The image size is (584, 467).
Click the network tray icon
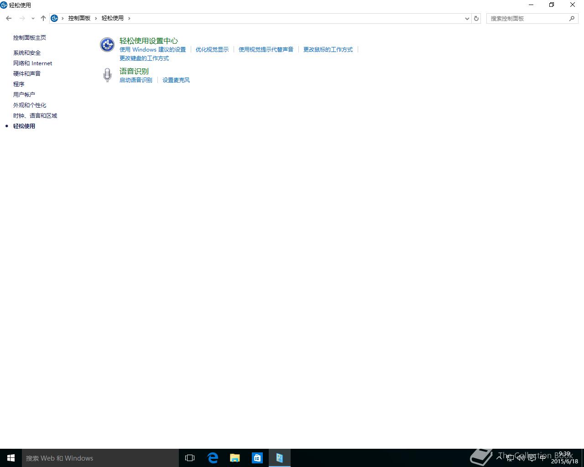(510, 458)
